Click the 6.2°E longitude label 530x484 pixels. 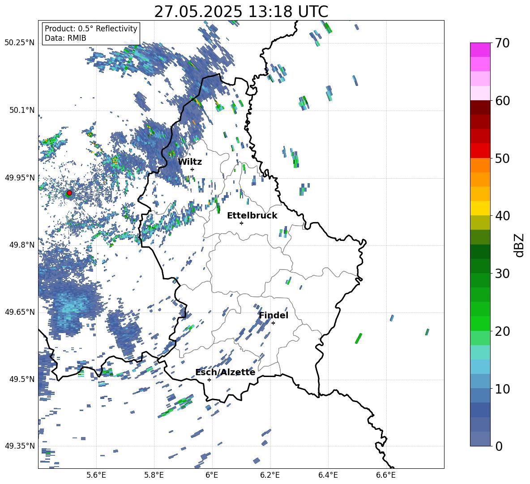[x=270, y=475]
